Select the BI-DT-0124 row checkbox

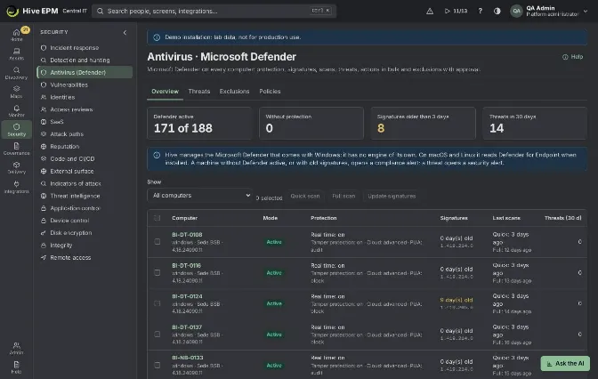(158, 303)
